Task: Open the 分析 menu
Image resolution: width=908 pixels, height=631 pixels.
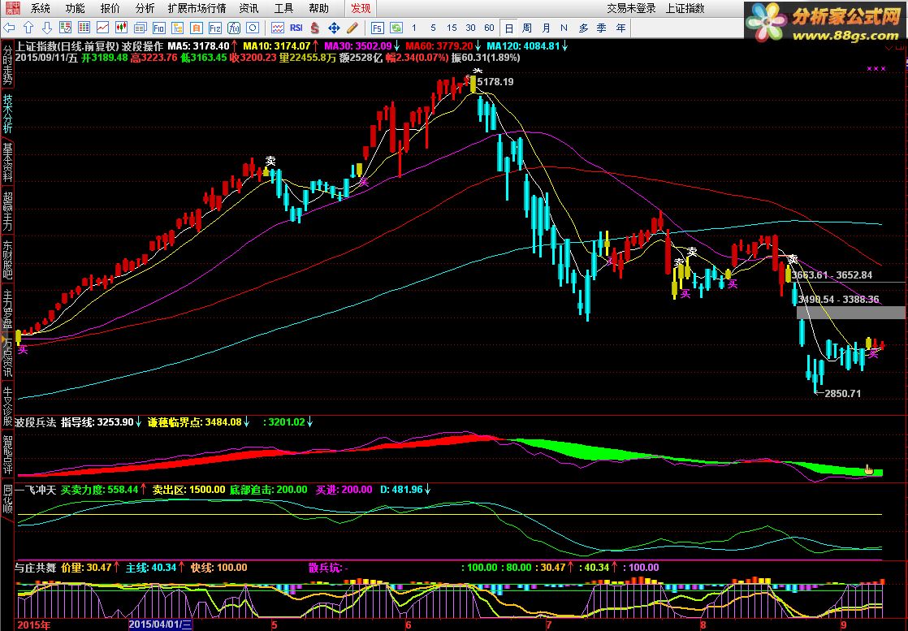Action: click(x=145, y=8)
